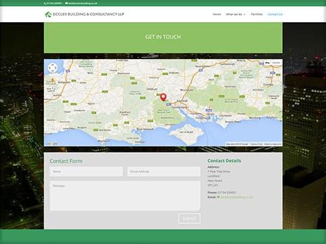
Task: Click the map pan control compass
Action: (x=53, y=68)
